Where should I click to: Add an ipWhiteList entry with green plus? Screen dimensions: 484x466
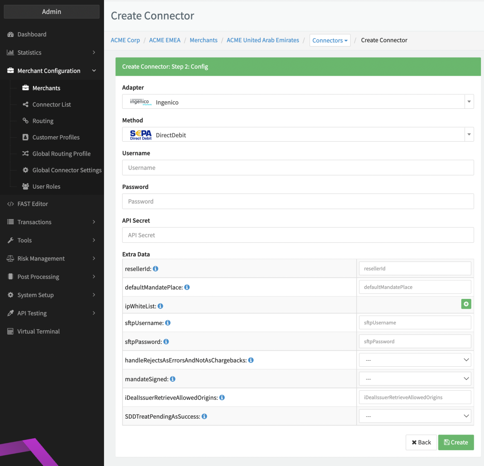466,304
